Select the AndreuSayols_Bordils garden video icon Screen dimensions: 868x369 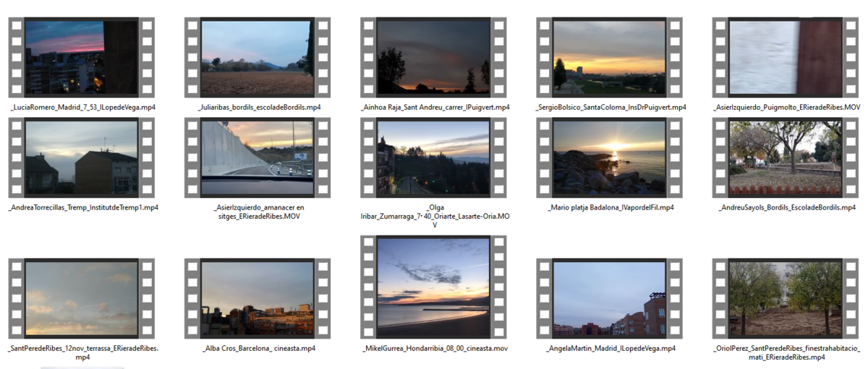[786, 157]
